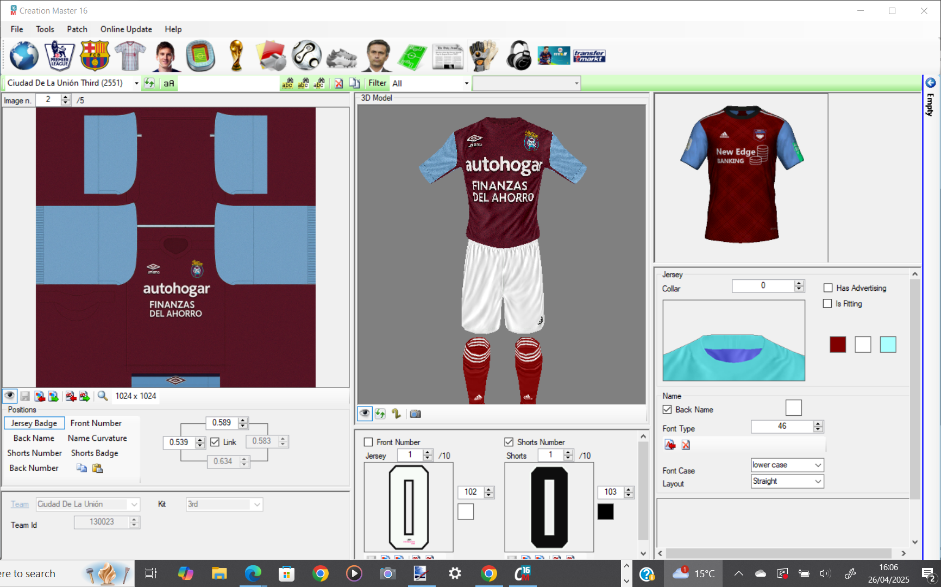Screen dimensions: 941x587
Task: Increase the Font Type 46 stepper
Action: [x=818, y=423]
